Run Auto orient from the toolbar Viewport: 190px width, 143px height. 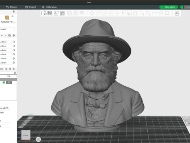(x=56, y=13)
